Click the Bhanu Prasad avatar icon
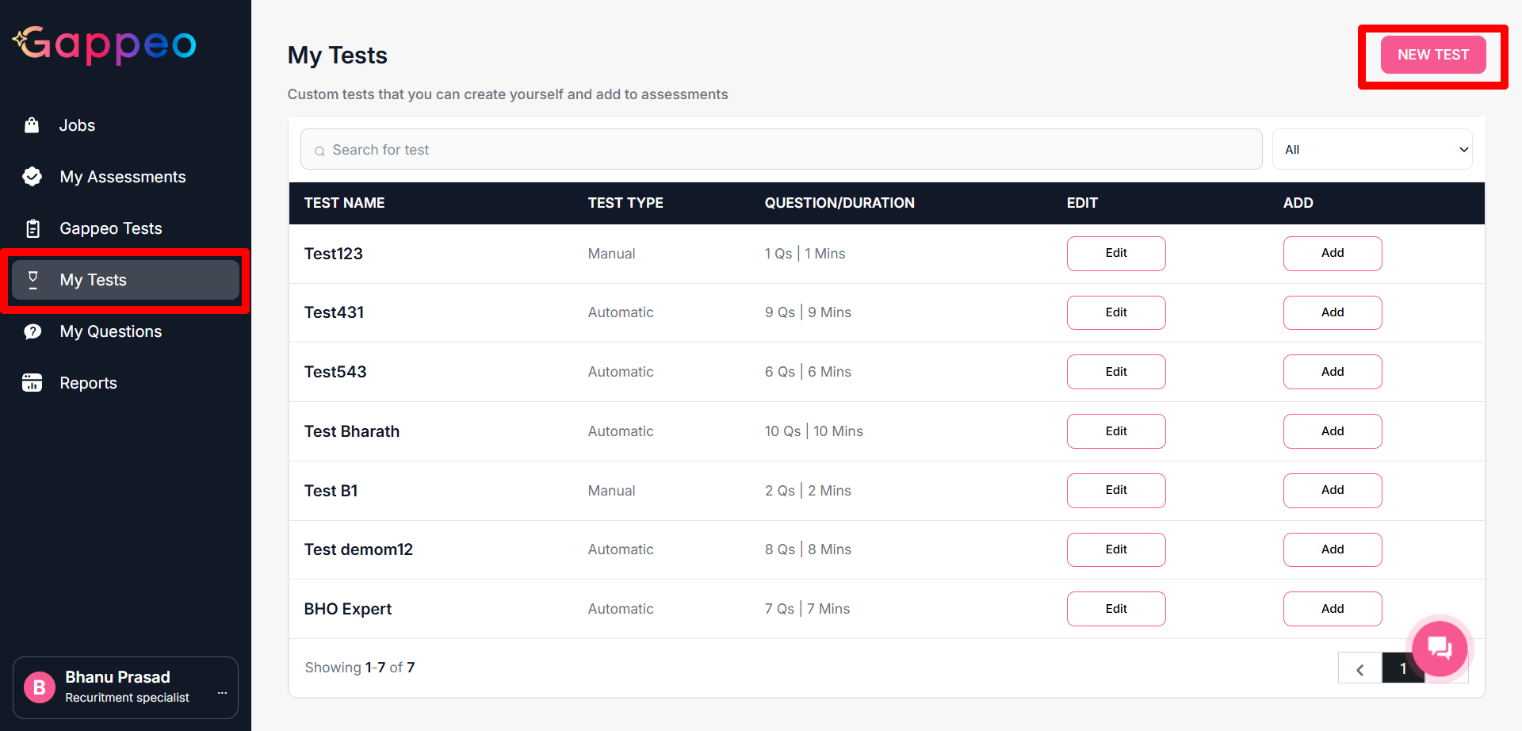 pyautogui.click(x=40, y=687)
